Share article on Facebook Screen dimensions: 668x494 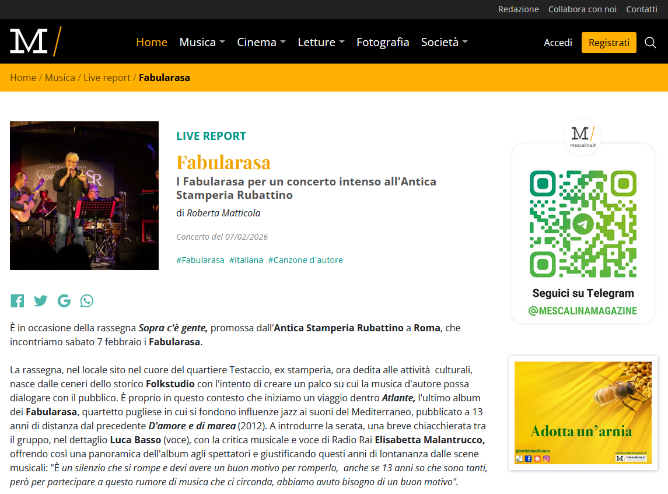coord(18,301)
